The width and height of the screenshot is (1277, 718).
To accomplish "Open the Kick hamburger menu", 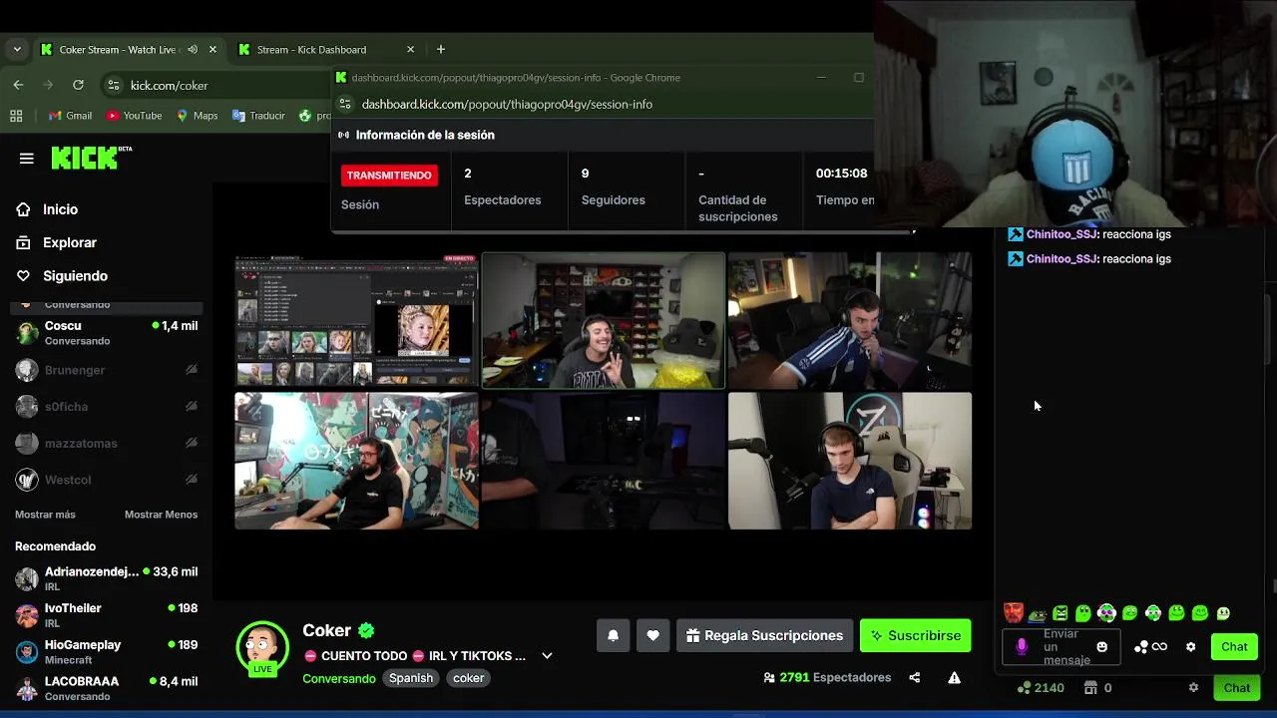I will click(27, 158).
